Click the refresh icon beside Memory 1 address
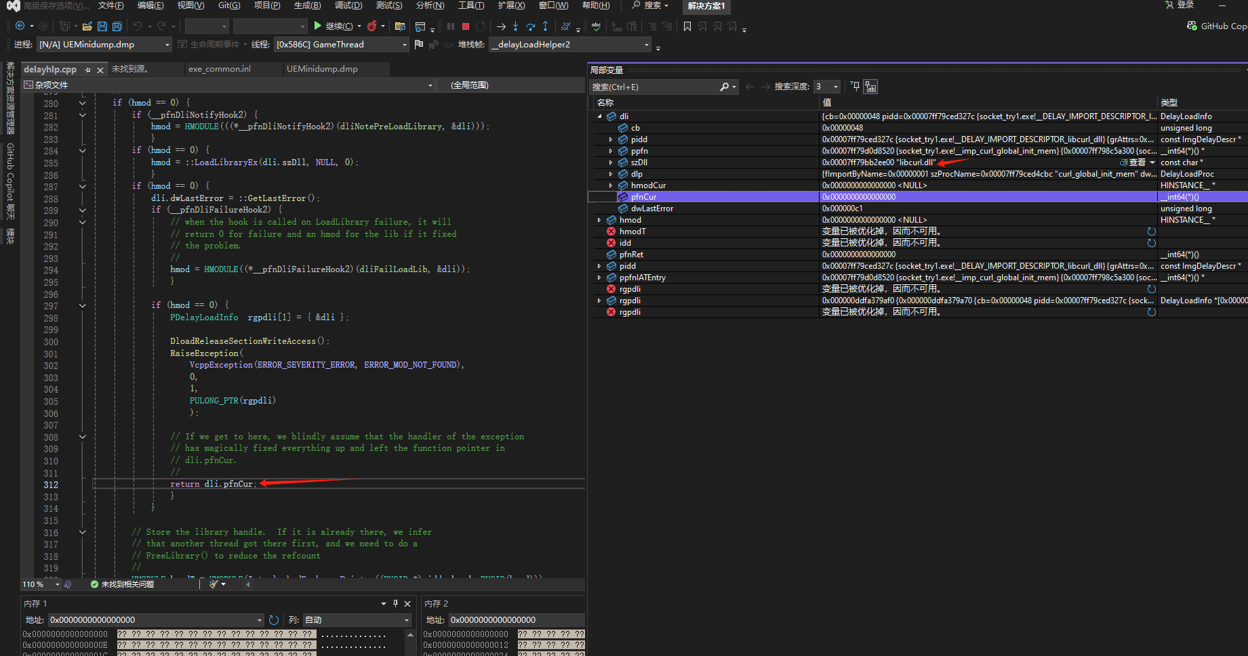Screen dimensions: 1248x656 274,620
